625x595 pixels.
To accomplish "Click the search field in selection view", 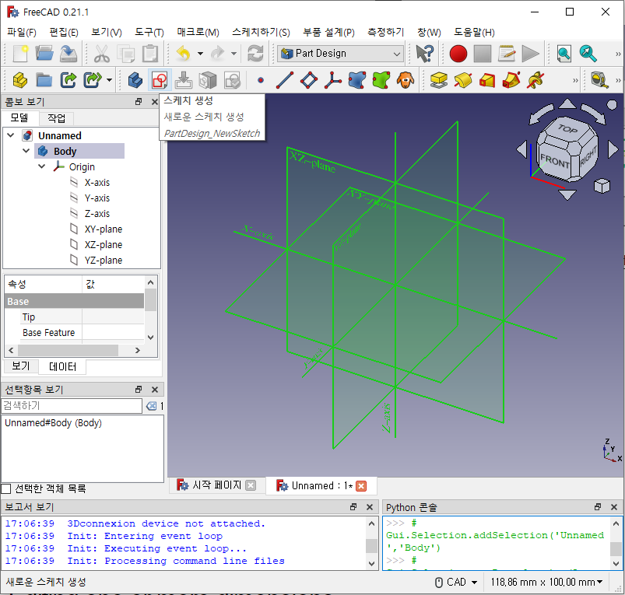I will tap(72, 406).
